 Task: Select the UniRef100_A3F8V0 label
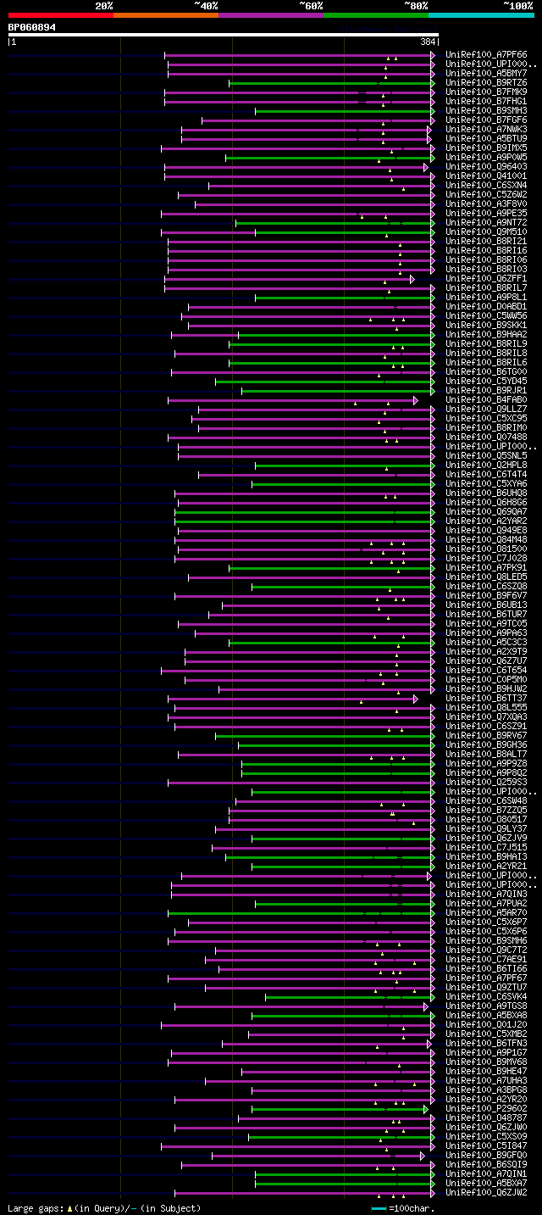click(486, 204)
